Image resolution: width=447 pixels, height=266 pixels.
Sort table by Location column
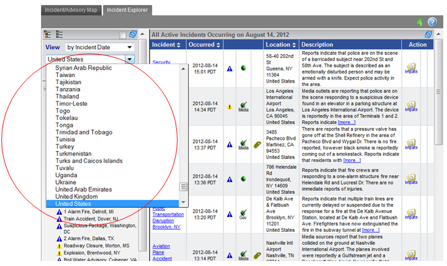click(x=281, y=45)
